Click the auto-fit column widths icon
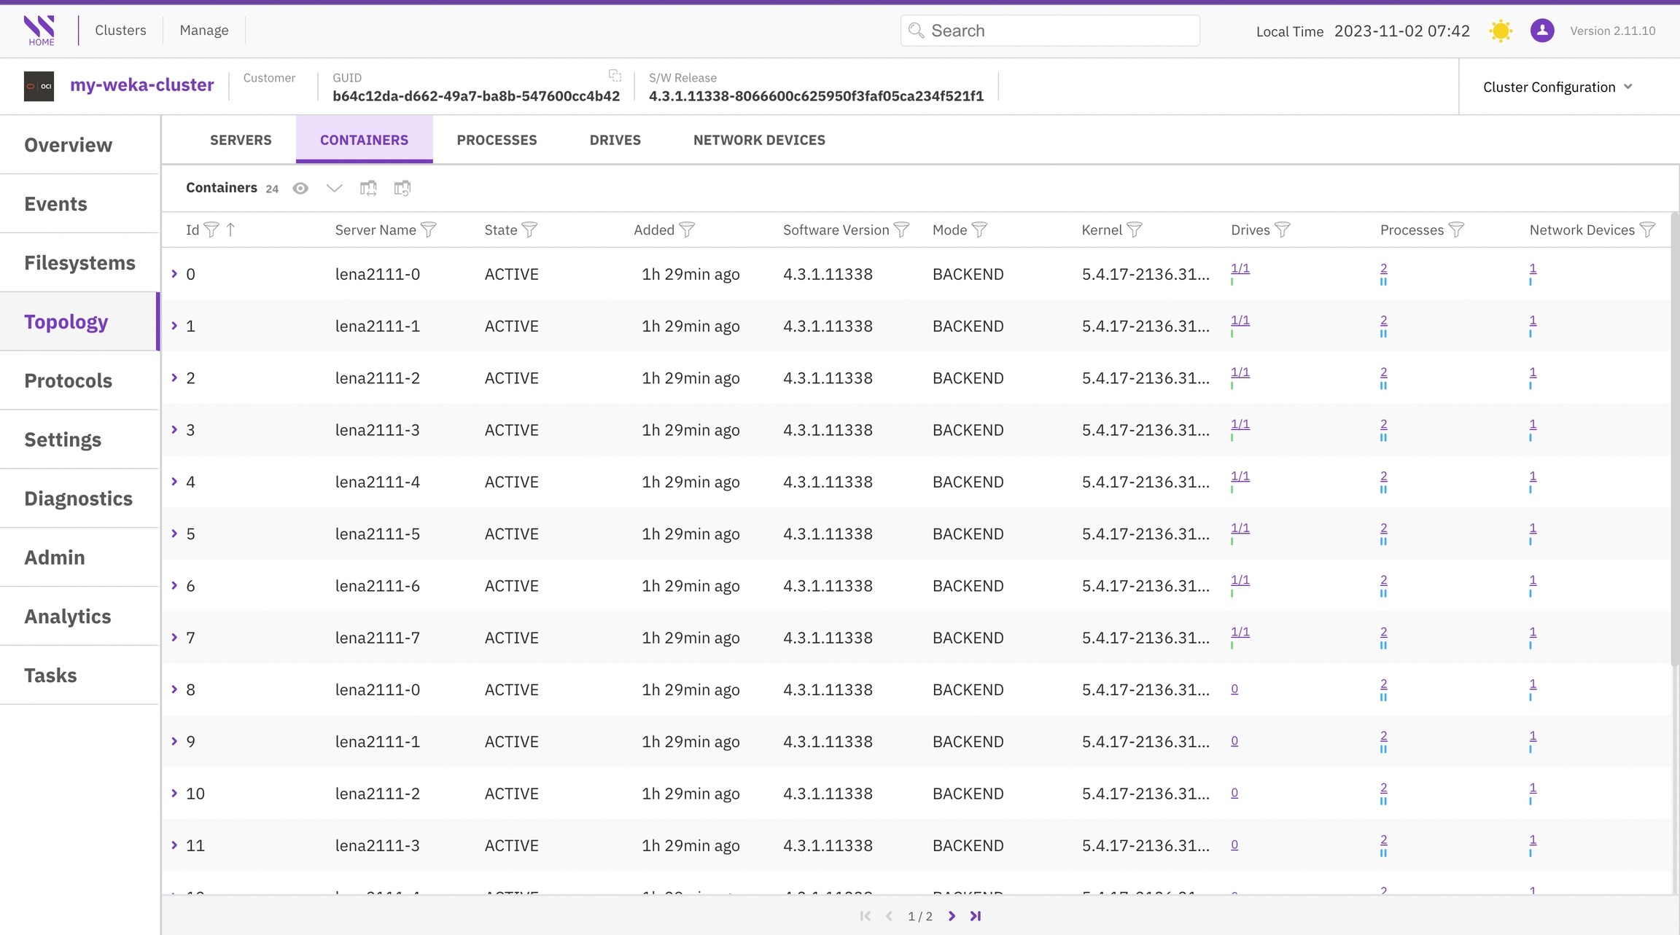This screenshot has height=935, width=1680. [x=368, y=188]
